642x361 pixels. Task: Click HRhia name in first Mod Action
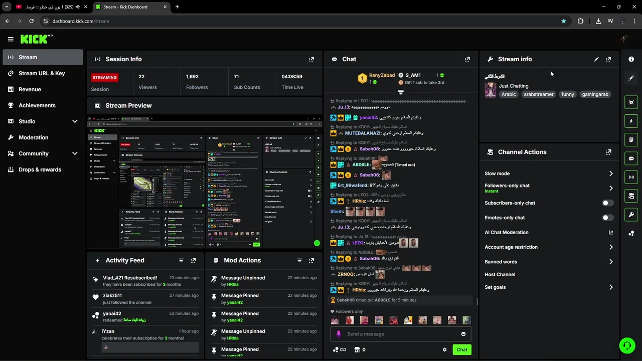click(x=233, y=285)
